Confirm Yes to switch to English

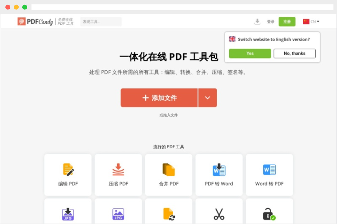250,54
